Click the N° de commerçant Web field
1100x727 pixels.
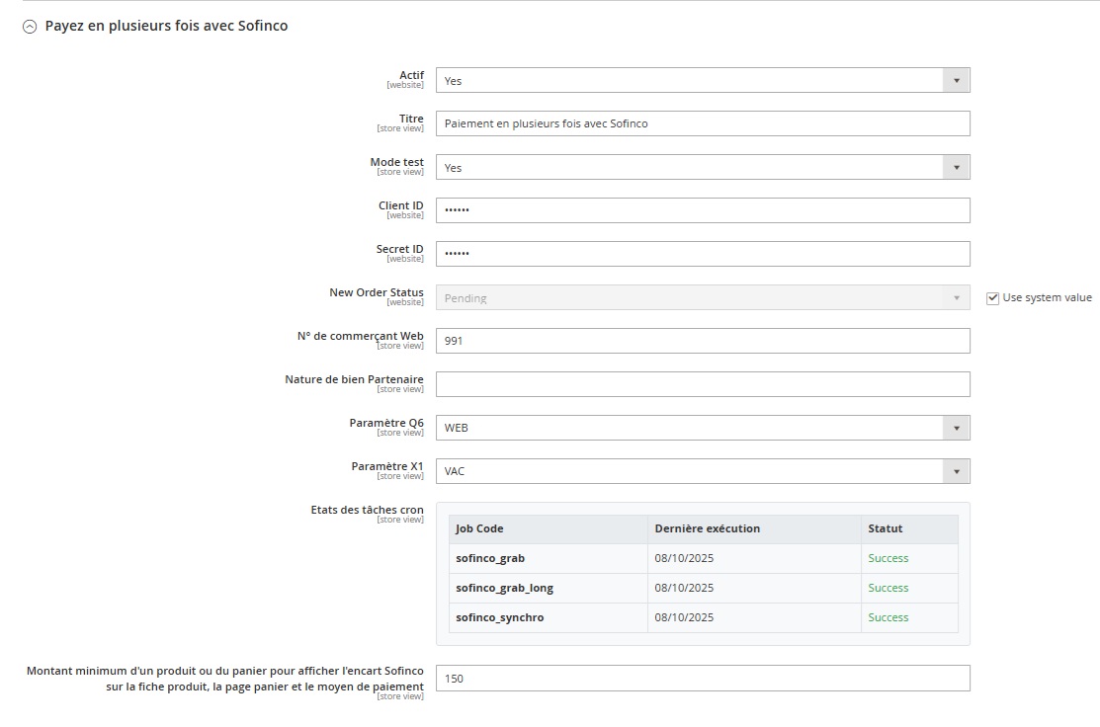click(x=702, y=341)
